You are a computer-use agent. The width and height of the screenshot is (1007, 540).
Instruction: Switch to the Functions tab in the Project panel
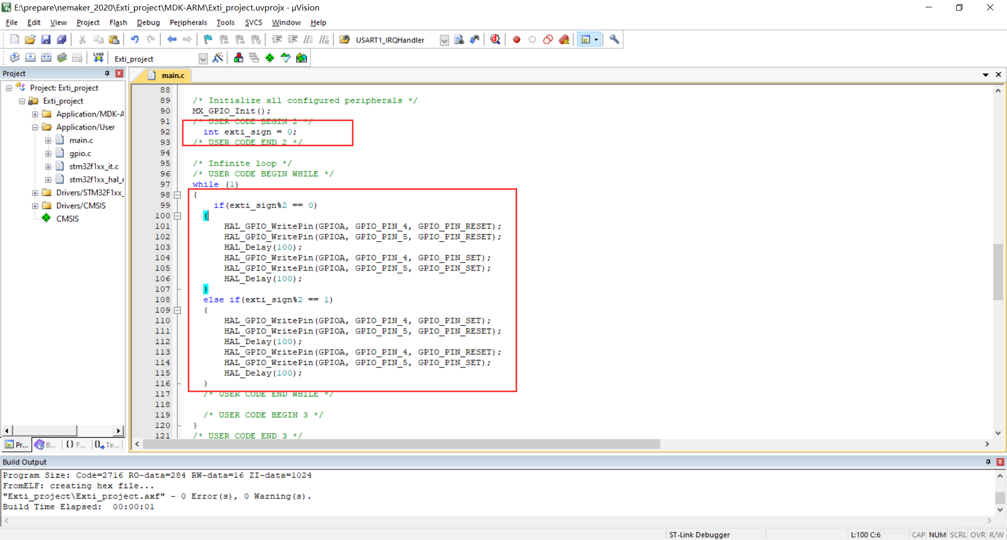tap(76, 445)
